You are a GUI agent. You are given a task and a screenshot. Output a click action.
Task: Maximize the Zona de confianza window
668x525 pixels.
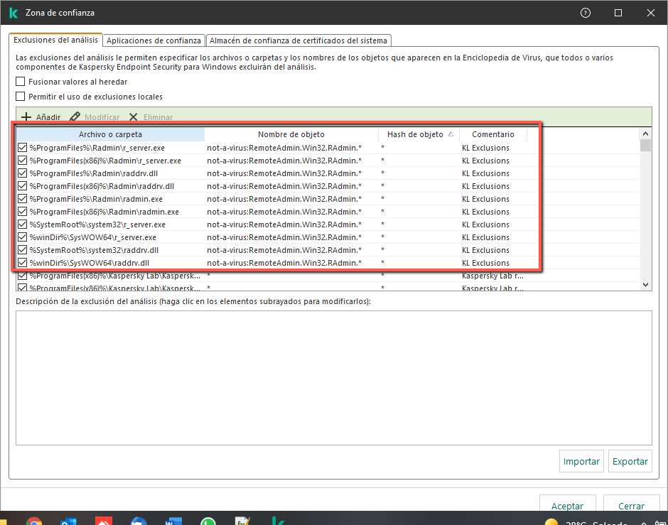[x=618, y=13]
